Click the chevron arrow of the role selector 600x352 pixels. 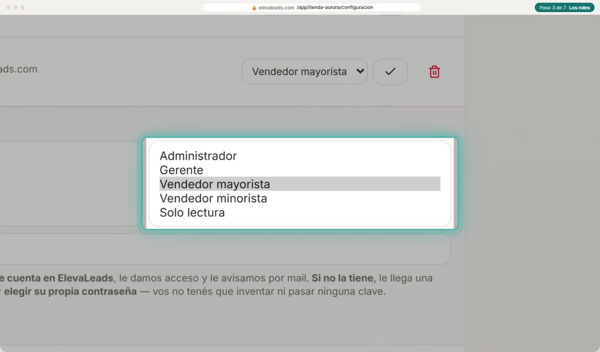(360, 72)
